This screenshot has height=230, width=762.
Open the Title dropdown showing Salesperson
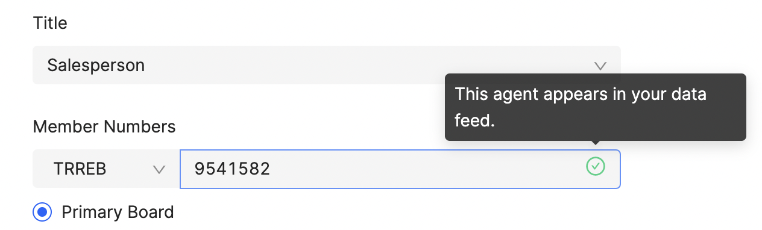[x=326, y=65]
